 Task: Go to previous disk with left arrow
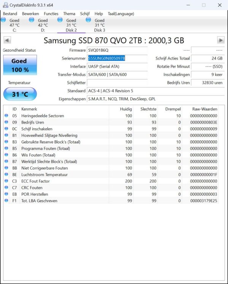click(7, 40)
